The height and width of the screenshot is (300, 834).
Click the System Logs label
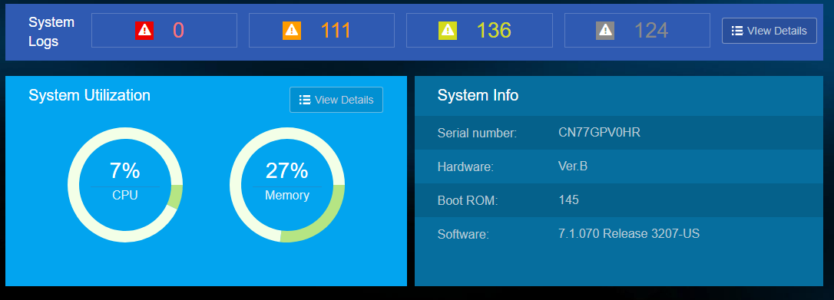(x=51, y=32)
